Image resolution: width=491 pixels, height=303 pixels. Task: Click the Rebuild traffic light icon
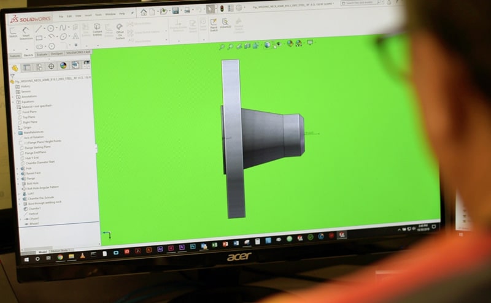point(222,9)
